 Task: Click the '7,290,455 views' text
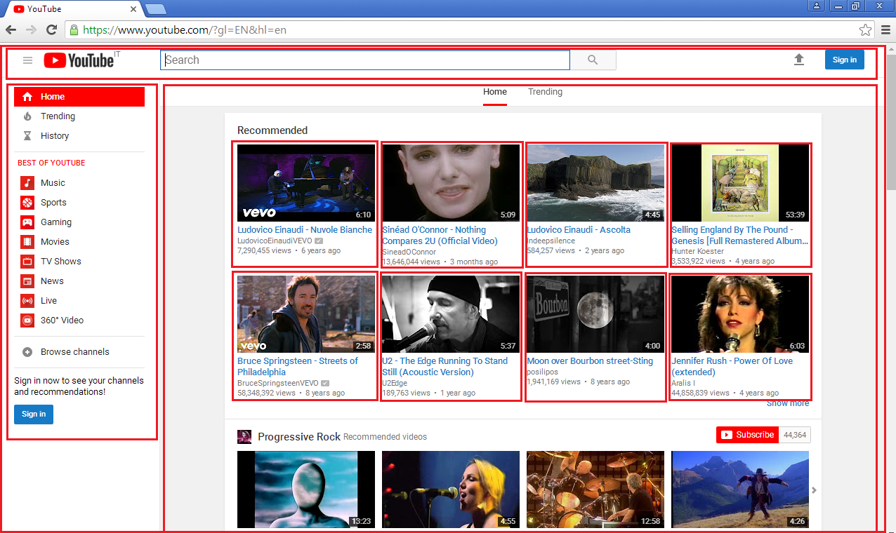[x=264, y=250]
